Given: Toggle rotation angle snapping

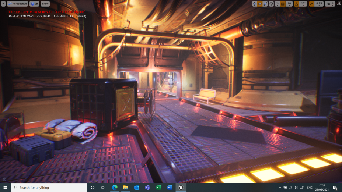Looking at the screenshot, I should point(296,4).
